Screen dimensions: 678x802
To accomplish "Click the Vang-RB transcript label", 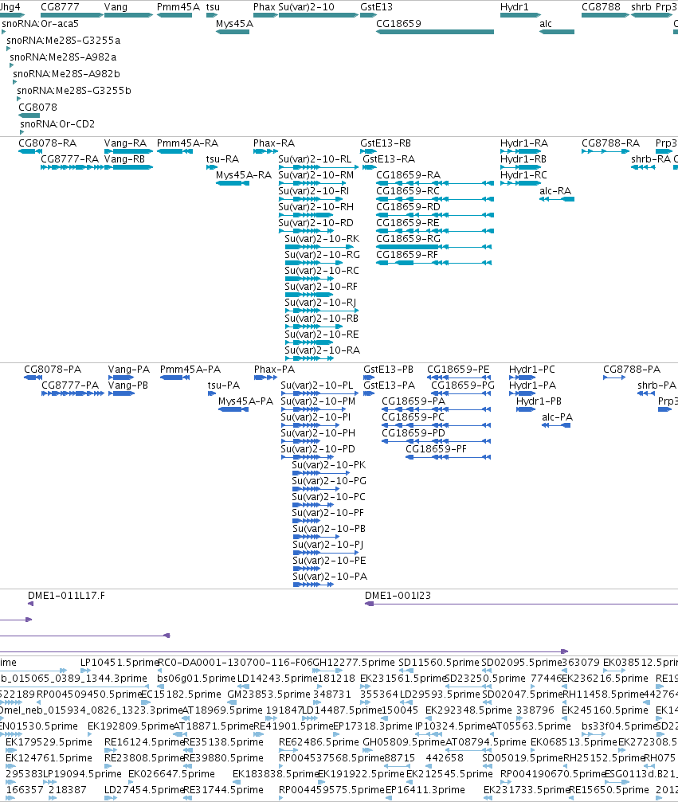I will point(124,159).
